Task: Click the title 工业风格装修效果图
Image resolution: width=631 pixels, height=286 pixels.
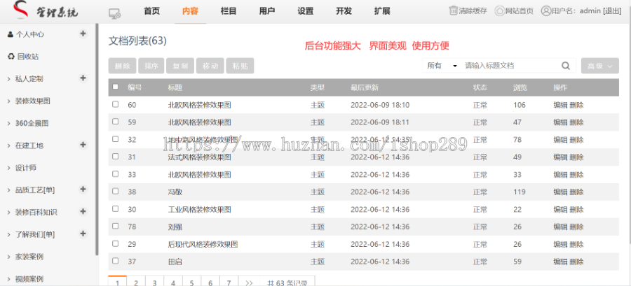Action: pos(199,209)
